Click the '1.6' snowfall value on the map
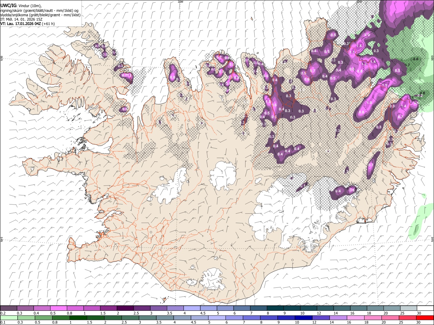 coord(360,46)
